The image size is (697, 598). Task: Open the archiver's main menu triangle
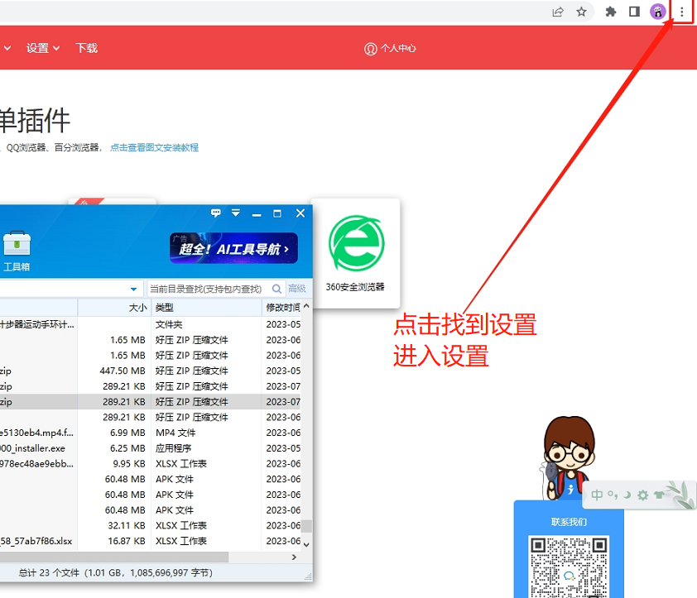click(236, 213)
